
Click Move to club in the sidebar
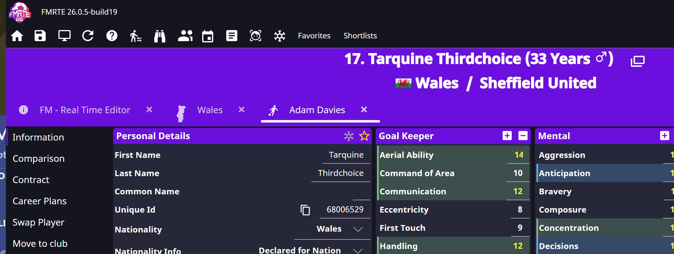pyautogui.click(x=40, y=244)
